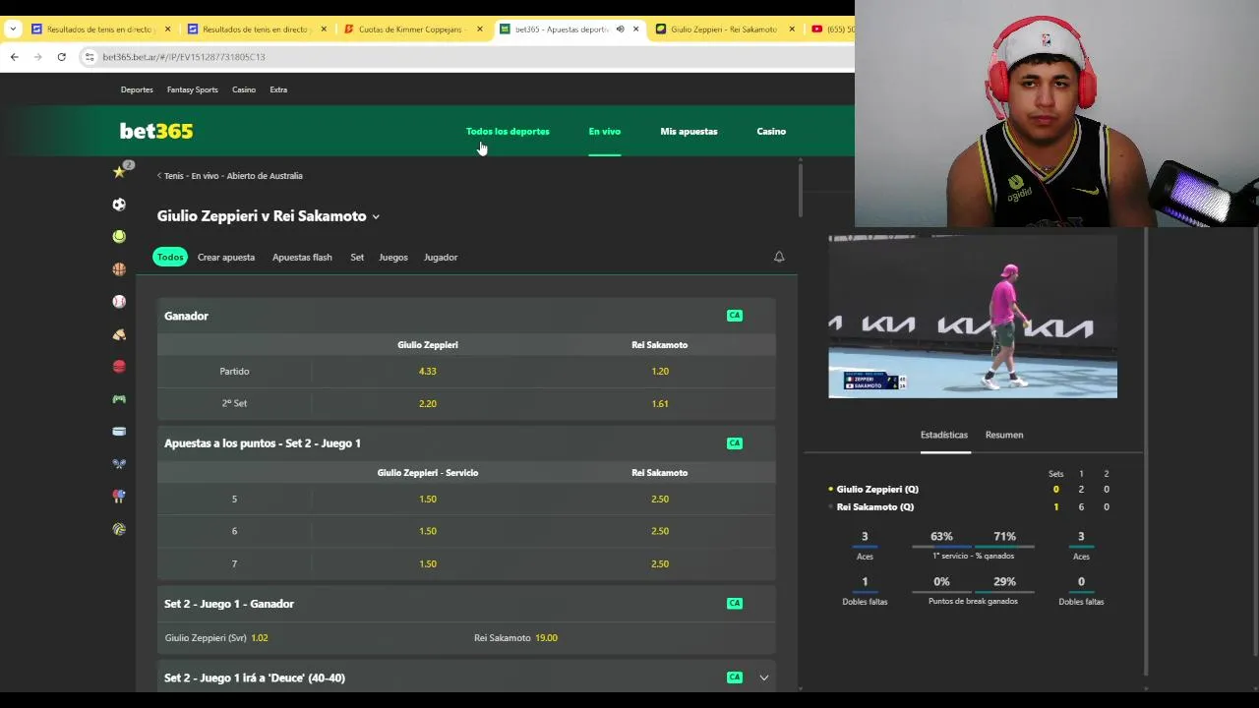
Task: Close the bet365 browser tab
Action: pyautogui.click(x=635, y=29)
